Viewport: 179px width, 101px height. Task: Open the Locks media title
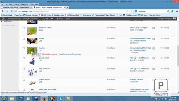[41, 38]
